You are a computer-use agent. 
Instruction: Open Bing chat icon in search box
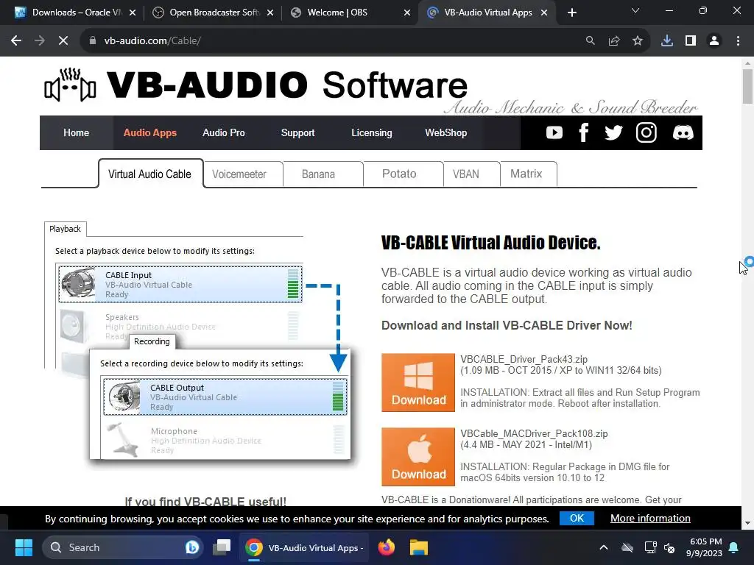(192, 547)
